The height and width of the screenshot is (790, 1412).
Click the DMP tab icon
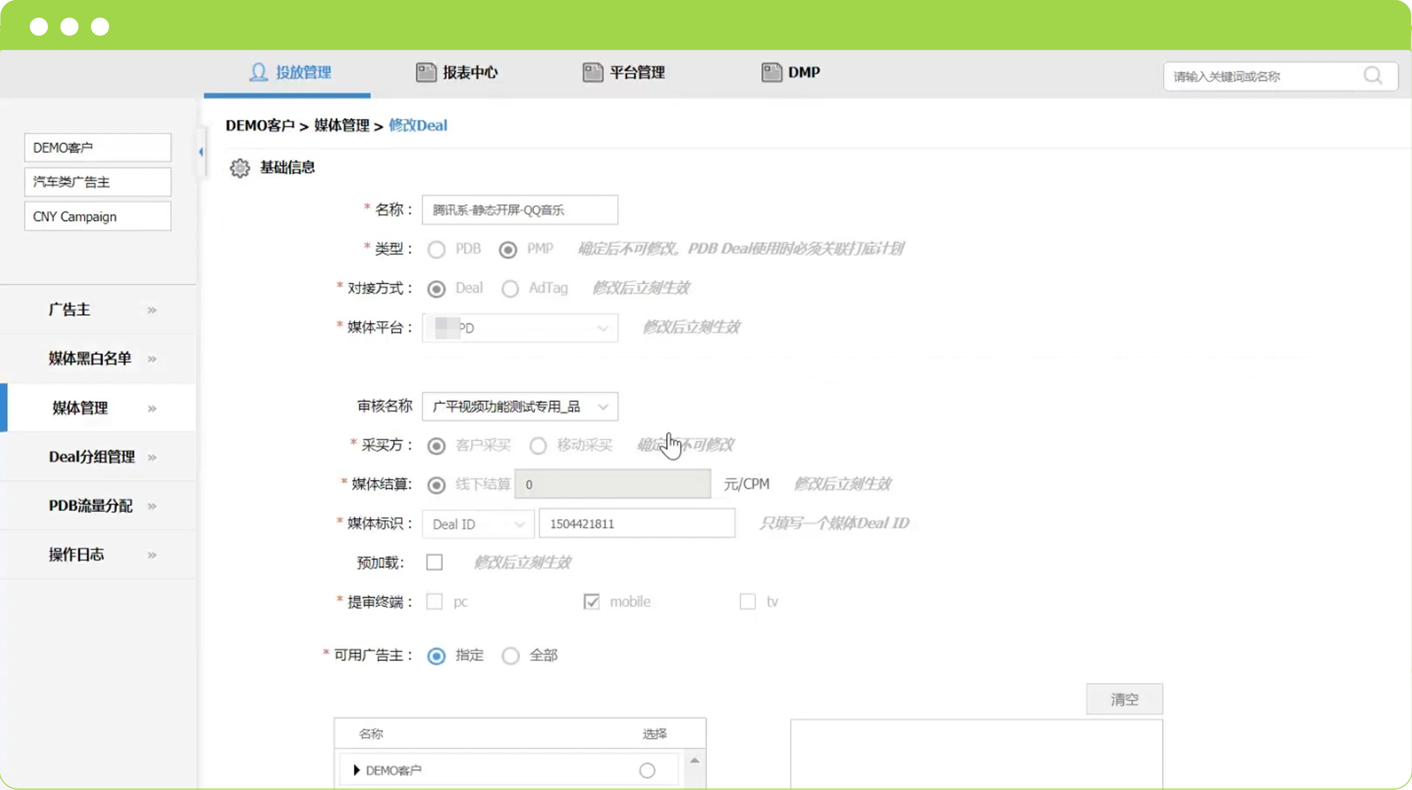click(x=771, y=72)
